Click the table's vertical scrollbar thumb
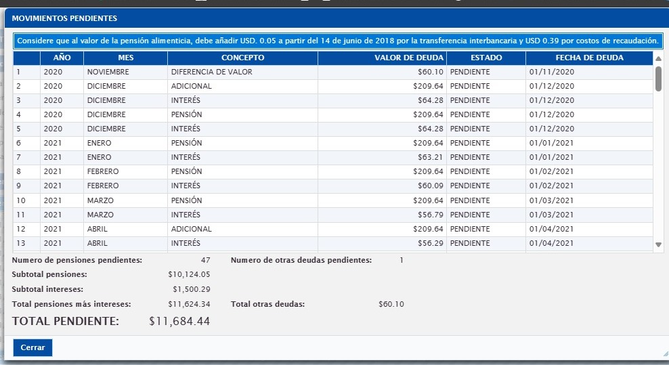The height and width of the screenshot is (365, 669). (x=658, y=79)
